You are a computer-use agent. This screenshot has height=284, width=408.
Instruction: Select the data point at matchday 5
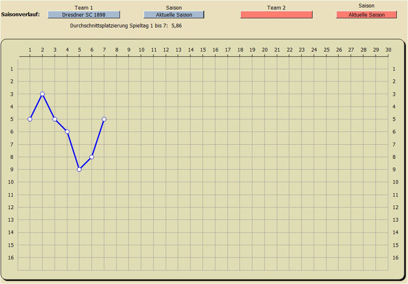[x=79, y=170]
